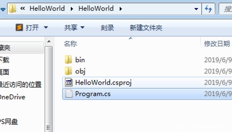The width and height of the screenshot is (232, 132).
Task: Open the 打开 dropdown arrow
Action: 46,27
